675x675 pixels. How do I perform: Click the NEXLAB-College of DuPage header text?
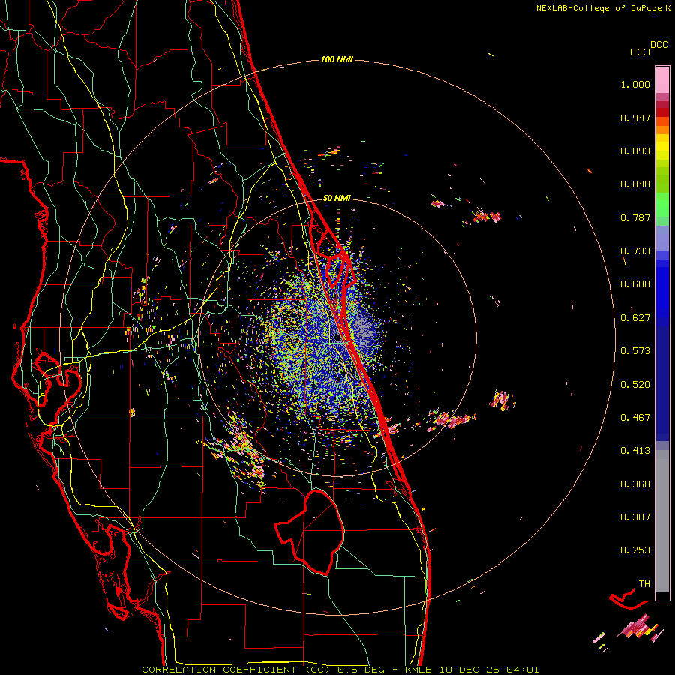click(603, 8)
